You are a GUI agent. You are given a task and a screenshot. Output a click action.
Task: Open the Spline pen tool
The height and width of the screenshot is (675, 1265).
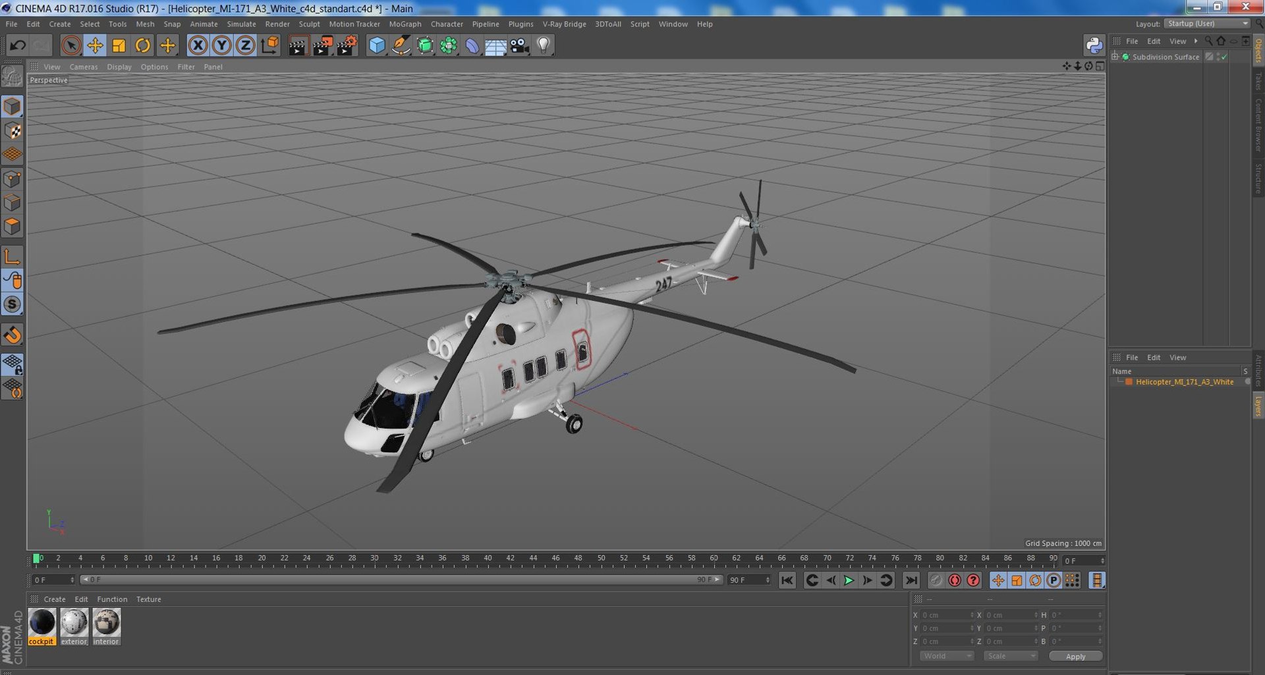pos(401,45)
